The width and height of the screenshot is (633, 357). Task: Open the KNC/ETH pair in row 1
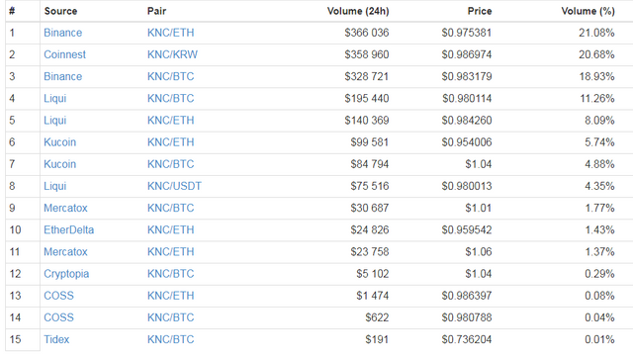pos(170,33)
